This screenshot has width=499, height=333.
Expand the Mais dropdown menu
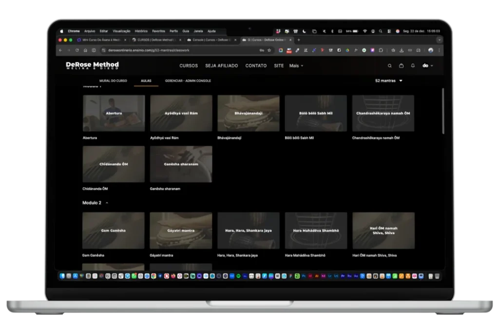click(296, 66)
